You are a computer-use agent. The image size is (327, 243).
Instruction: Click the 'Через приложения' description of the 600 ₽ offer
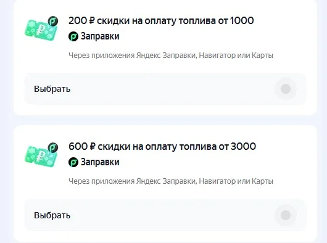pyautogui.click(x=171, y=181)
